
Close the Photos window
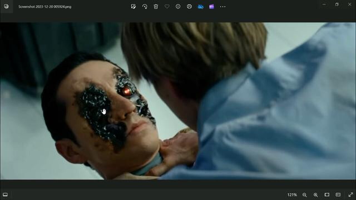click(x=350, y=4)
